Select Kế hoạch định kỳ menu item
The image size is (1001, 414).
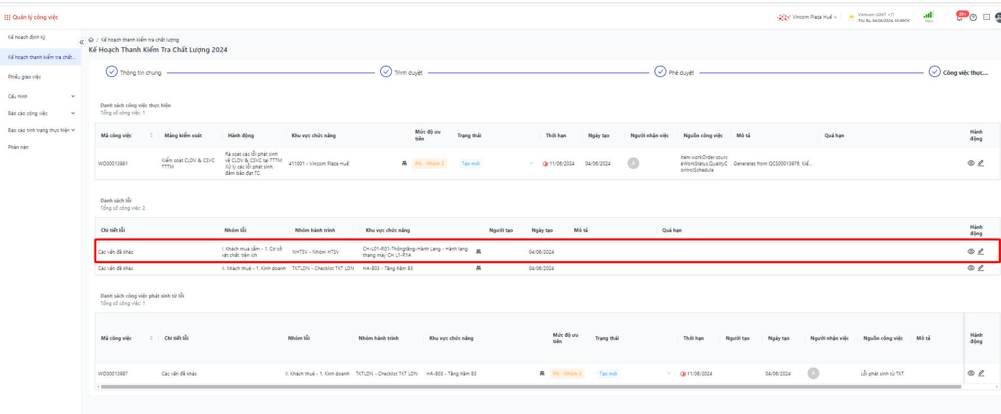(27, 37)
